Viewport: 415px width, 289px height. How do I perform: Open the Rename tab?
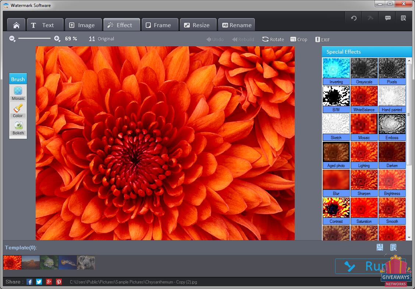237,25
